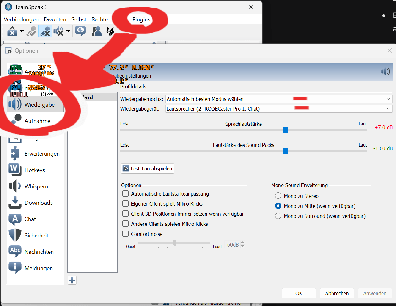Viewport: 396px width, 306px height.
Task: Close the Optionen dialog with X
Action: [x=390, y=51]
